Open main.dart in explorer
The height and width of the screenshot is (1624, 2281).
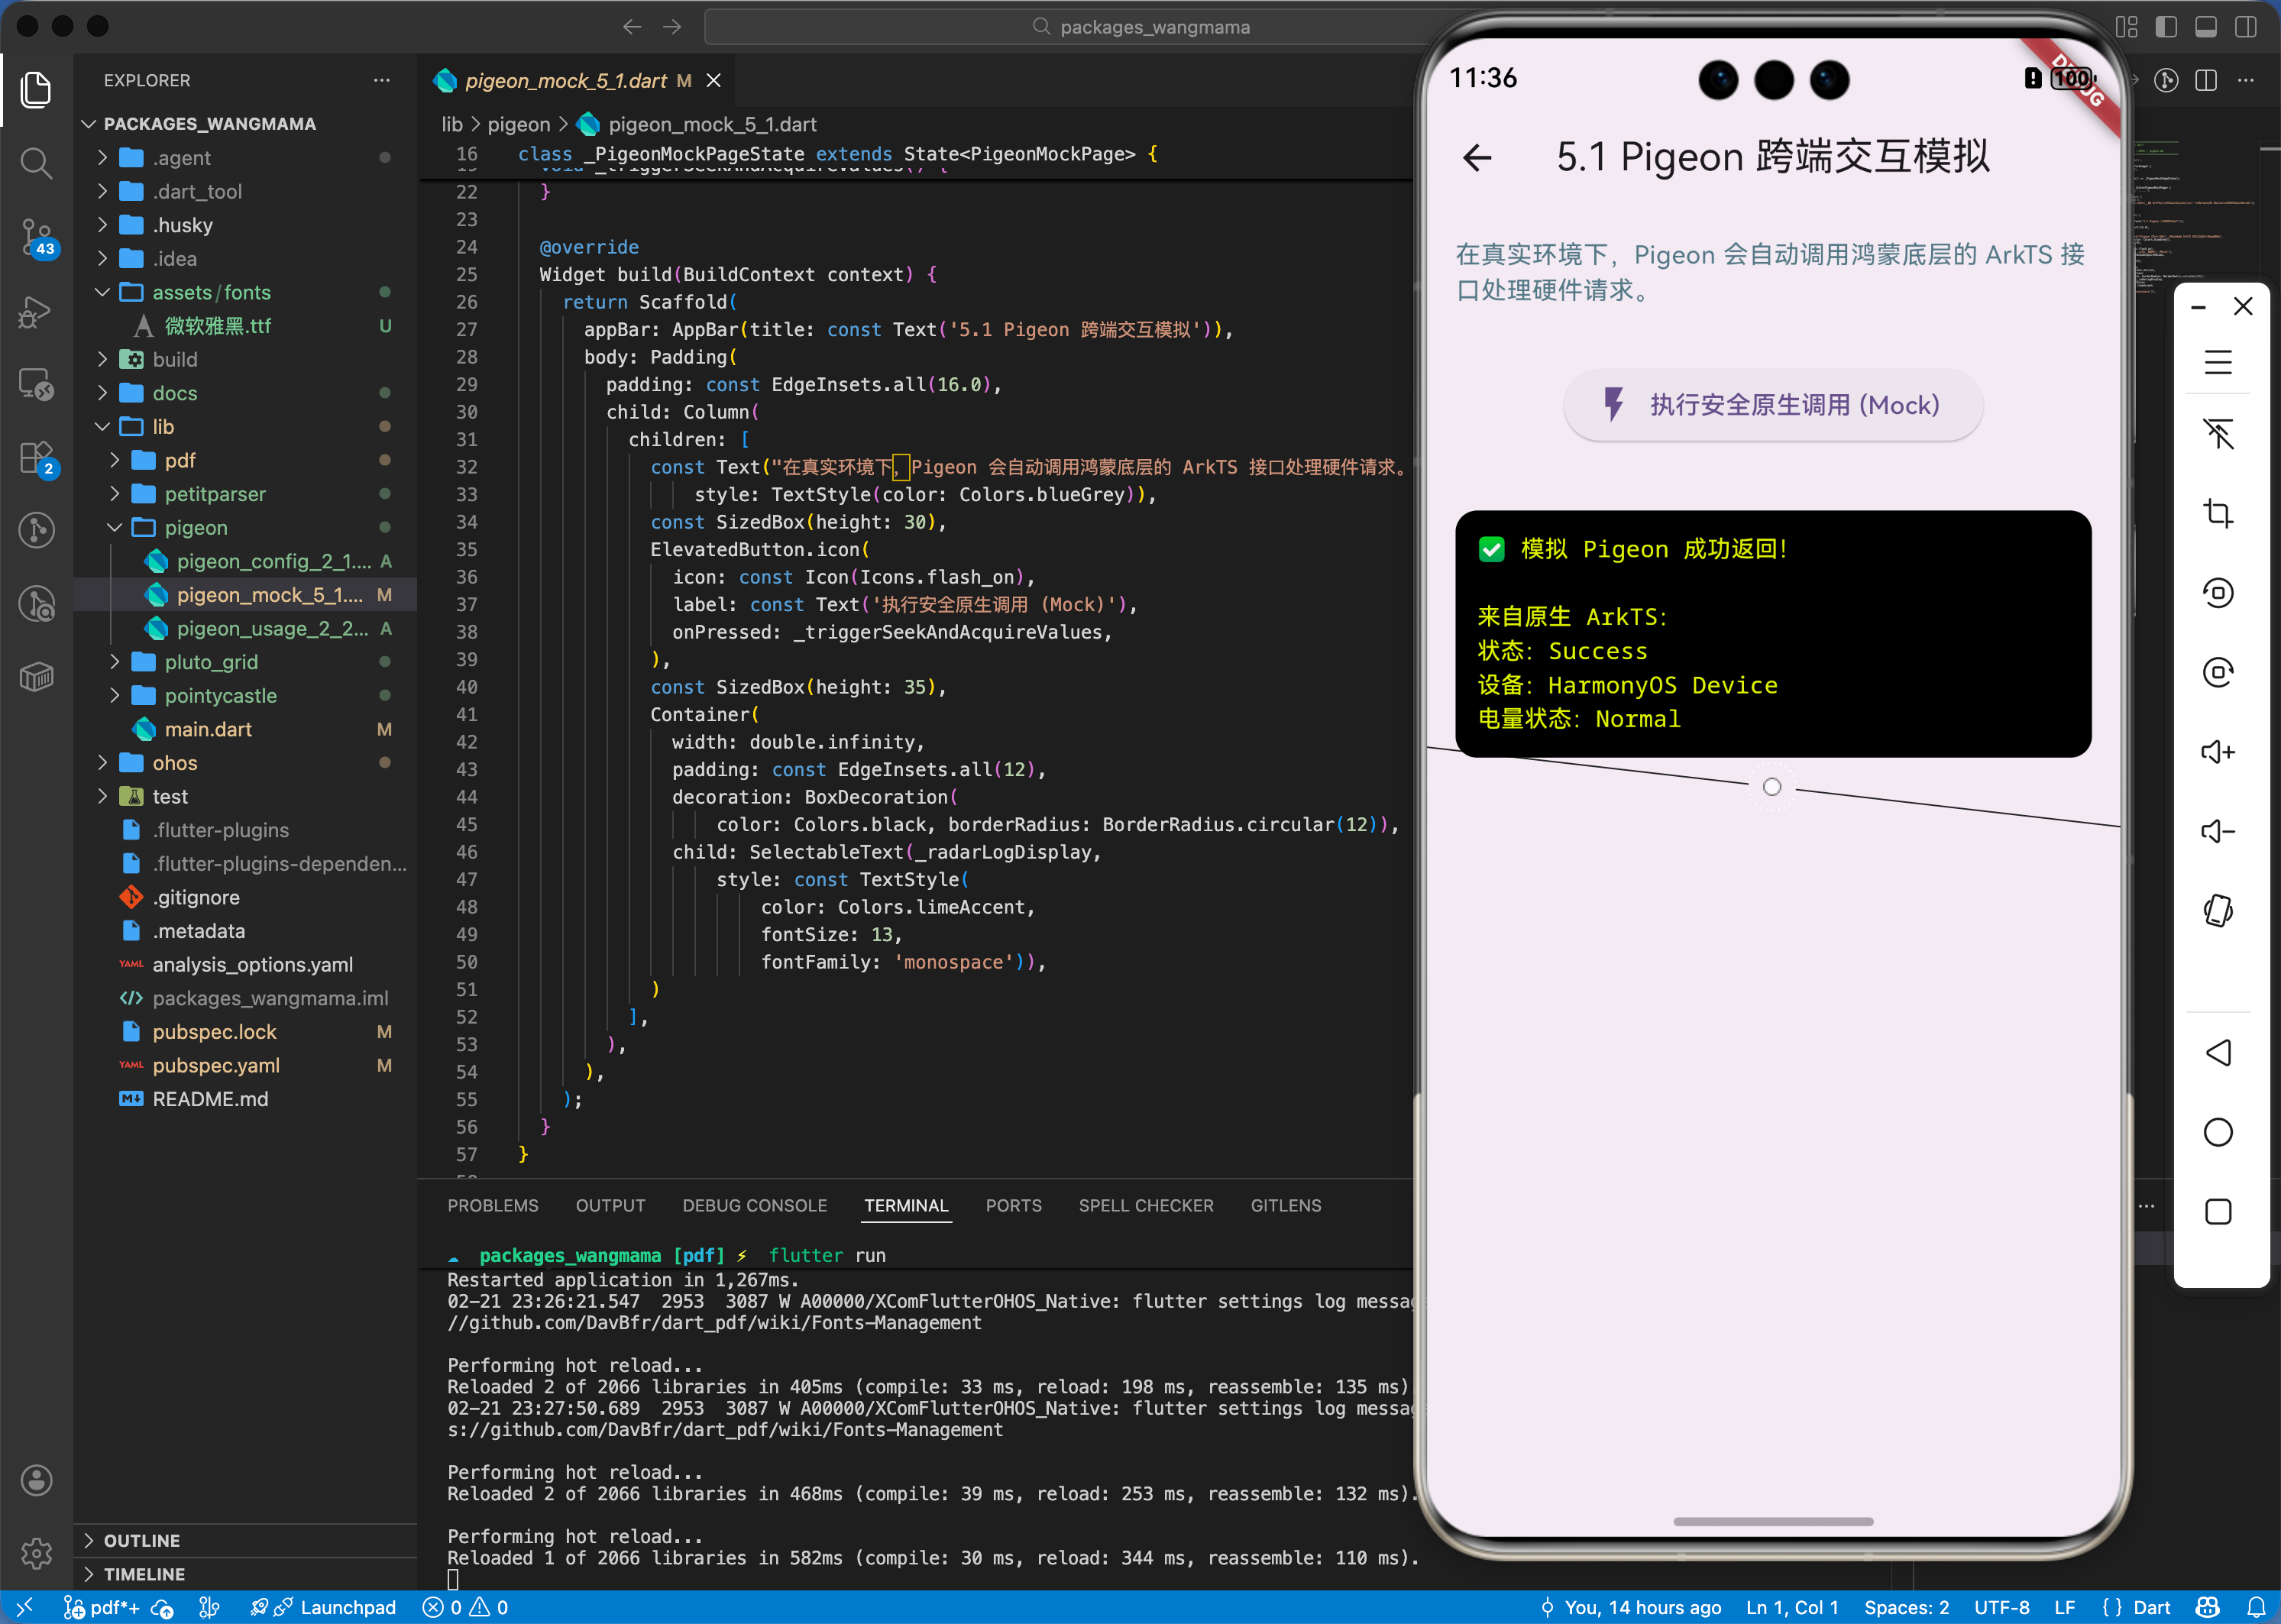[x=208, y=729]
